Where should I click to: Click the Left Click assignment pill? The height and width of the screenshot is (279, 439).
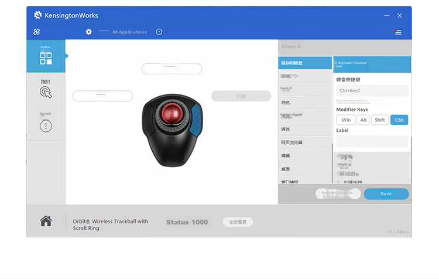(x=102, y=96)
